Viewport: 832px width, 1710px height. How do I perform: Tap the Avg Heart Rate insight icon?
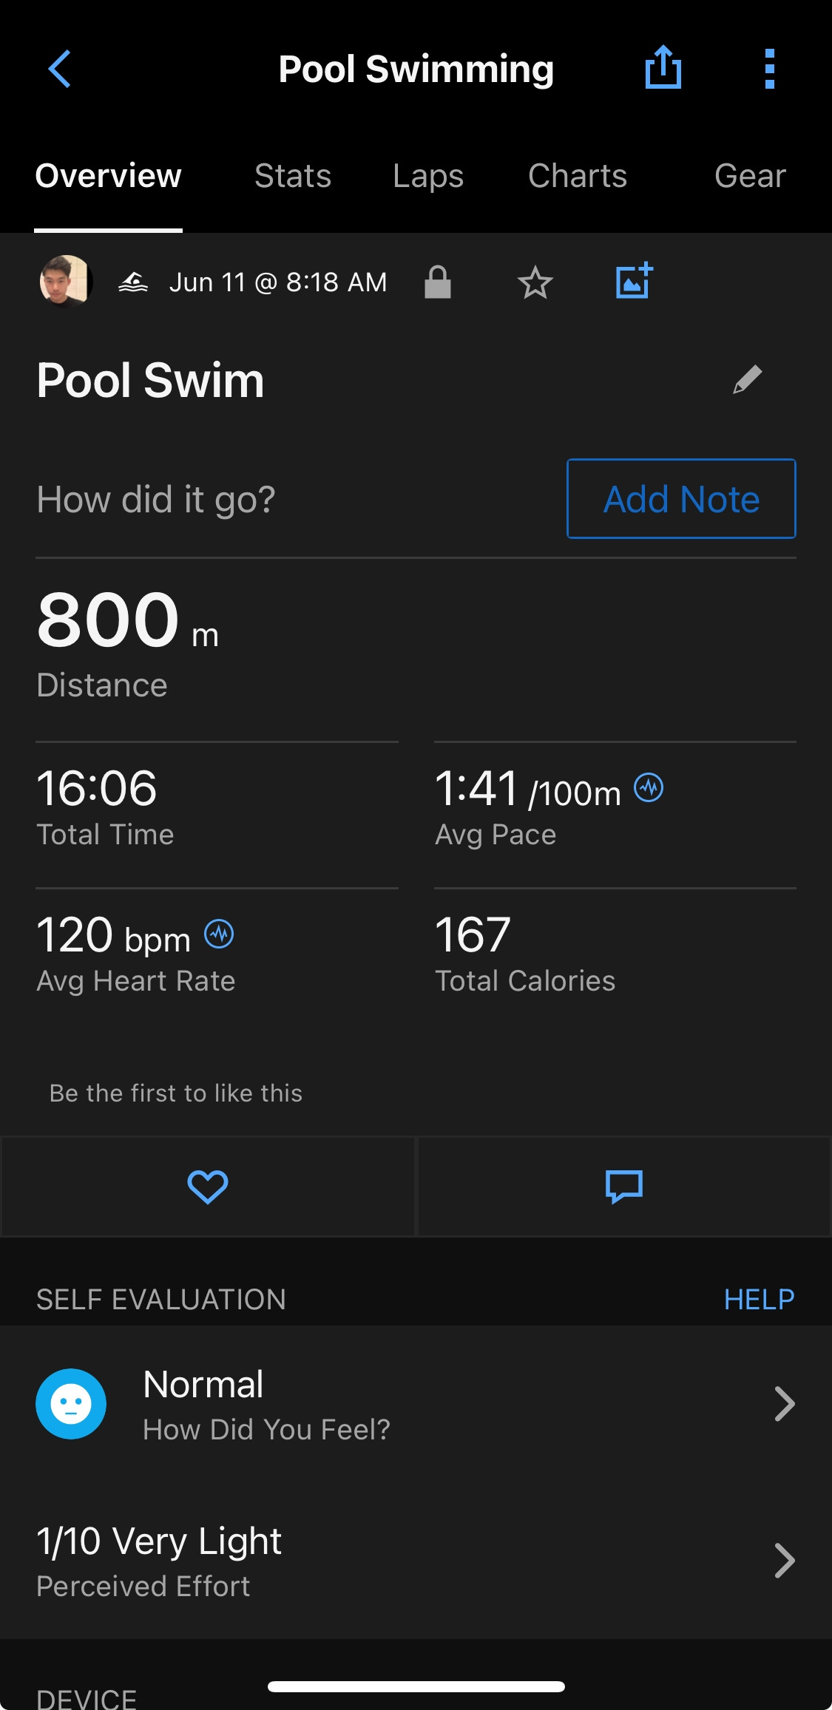tap(219, 934)
